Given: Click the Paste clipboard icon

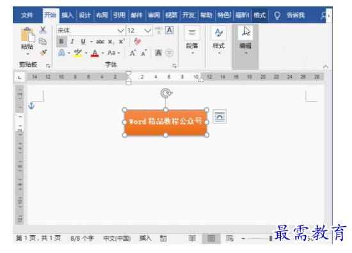Looking at the screenshot, I should [x=28, y=35].
